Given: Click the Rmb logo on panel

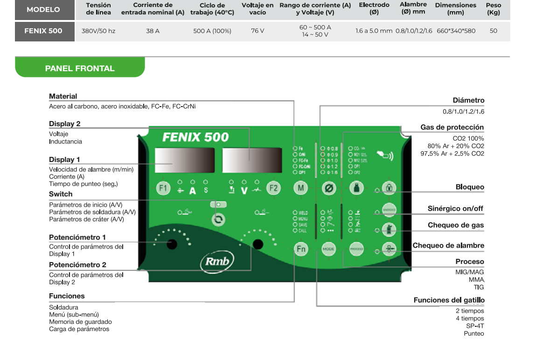Looking at the screenshot, I should (x=217, y=261).
